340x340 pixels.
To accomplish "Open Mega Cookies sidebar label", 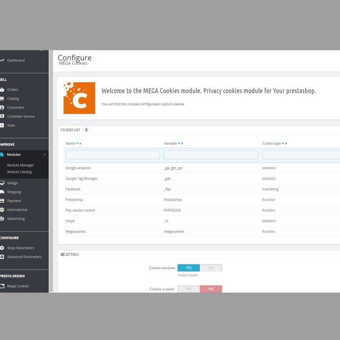I will (x=18, y=286).
